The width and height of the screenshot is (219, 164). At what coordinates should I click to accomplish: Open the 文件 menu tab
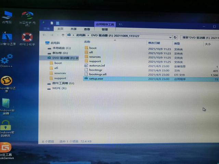tap(47, 29)
